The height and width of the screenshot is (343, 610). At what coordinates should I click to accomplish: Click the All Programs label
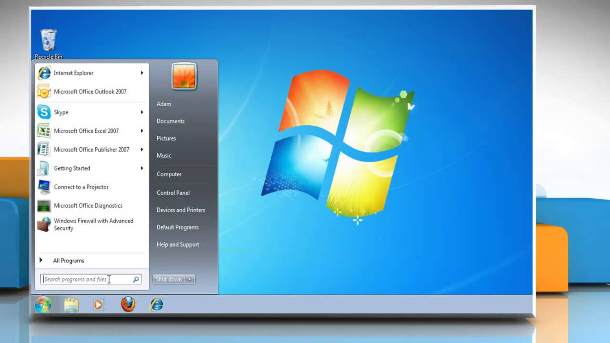pos(69,261)
